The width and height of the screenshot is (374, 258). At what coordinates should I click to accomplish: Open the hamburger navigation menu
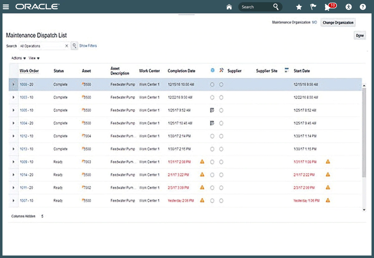(6, 7)
